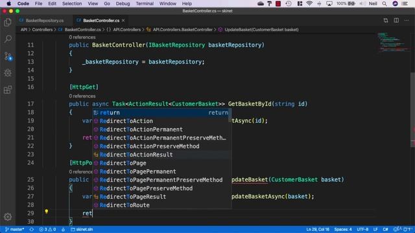
Task: Open Wi-Fi status menu
Action: pos(309,4)
